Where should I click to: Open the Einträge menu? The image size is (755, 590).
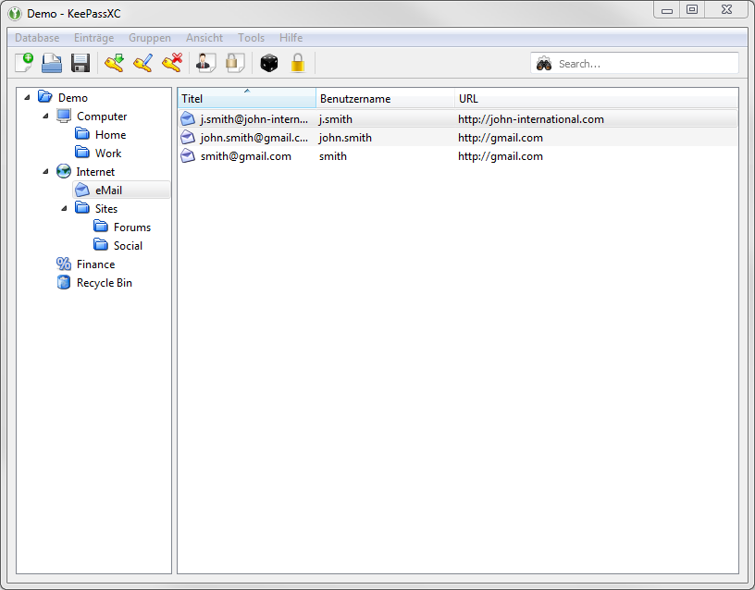click(93, 38)
